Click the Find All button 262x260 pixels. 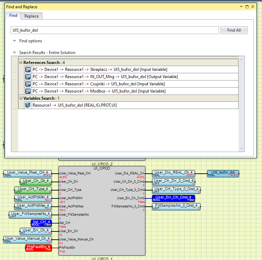point(234,30)
